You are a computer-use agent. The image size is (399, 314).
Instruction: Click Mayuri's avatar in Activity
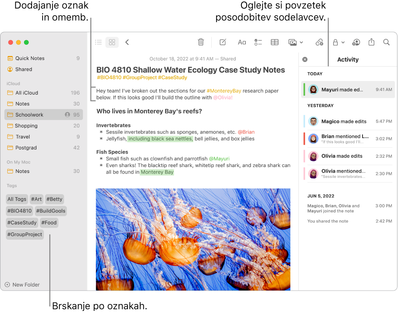(313, 90)
